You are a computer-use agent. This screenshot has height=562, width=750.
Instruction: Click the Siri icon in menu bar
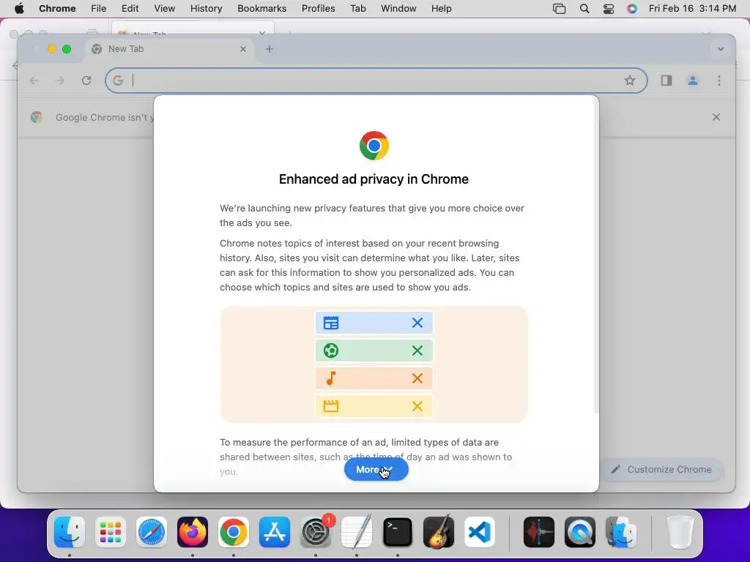pos(632,9)
